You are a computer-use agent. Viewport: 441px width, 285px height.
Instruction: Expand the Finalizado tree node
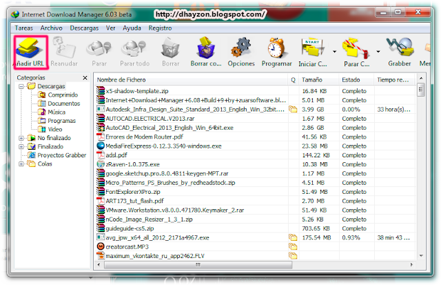[21, 147]
